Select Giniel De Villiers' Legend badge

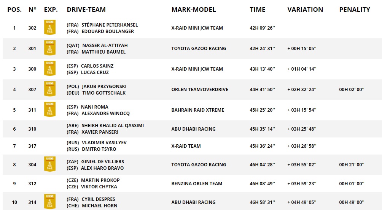[50, 164]
